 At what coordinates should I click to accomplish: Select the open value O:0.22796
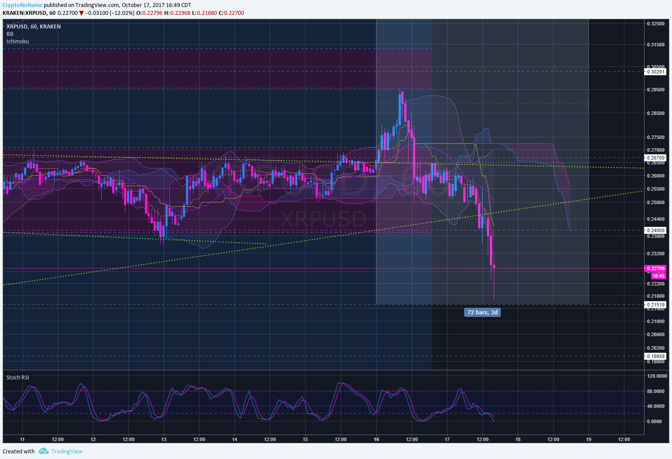click(x=149, y=13)
